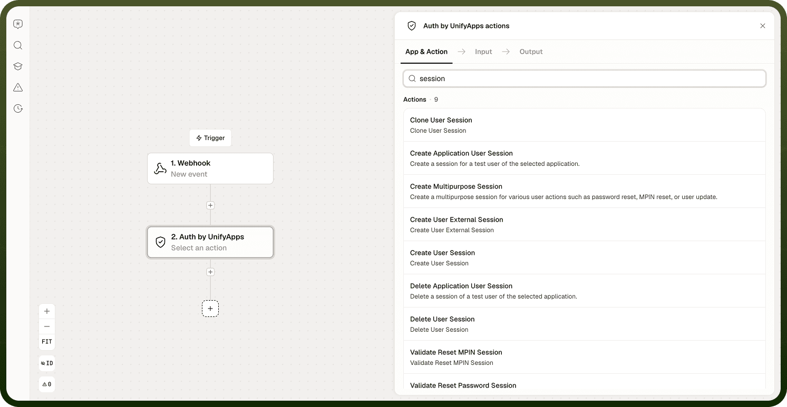Choose the Clone User Session action
This screenshot has height=407, width=787.
[x=585, y=125]
